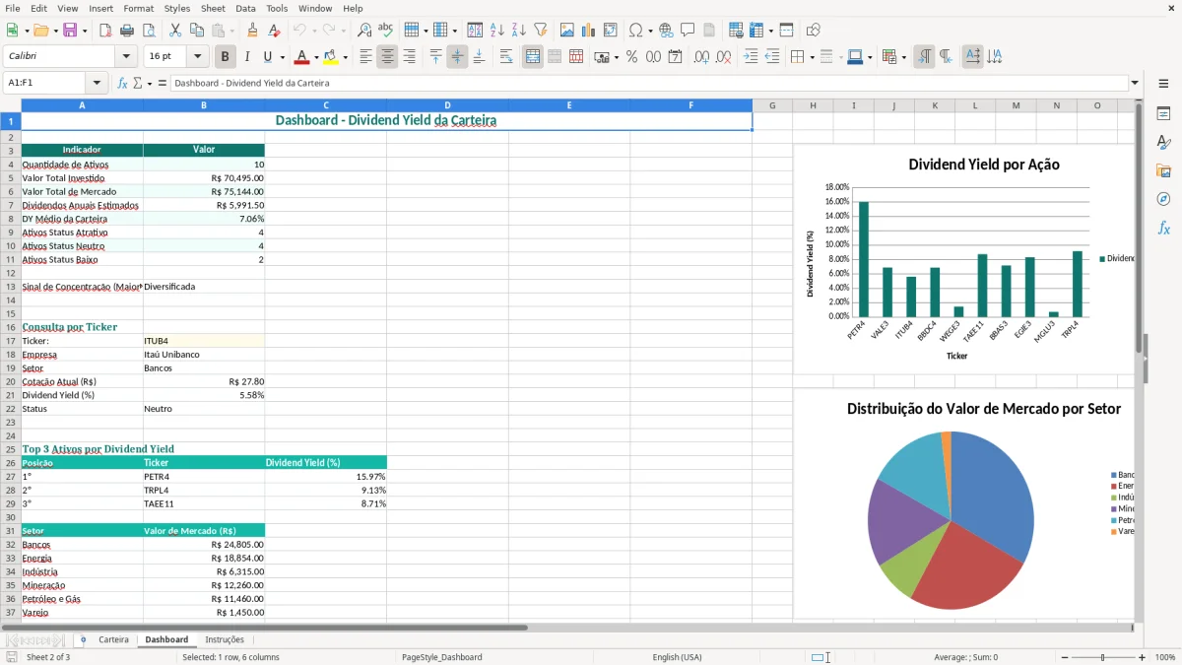1182x665 pixels.
Task: Click the Insert Hyperlink icon
Action: coord(667,31)
